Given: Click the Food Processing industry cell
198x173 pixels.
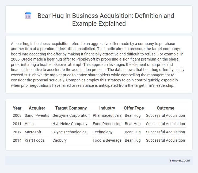Looking at the screenshot, I should pyautogui.click(x=107, y=124).
